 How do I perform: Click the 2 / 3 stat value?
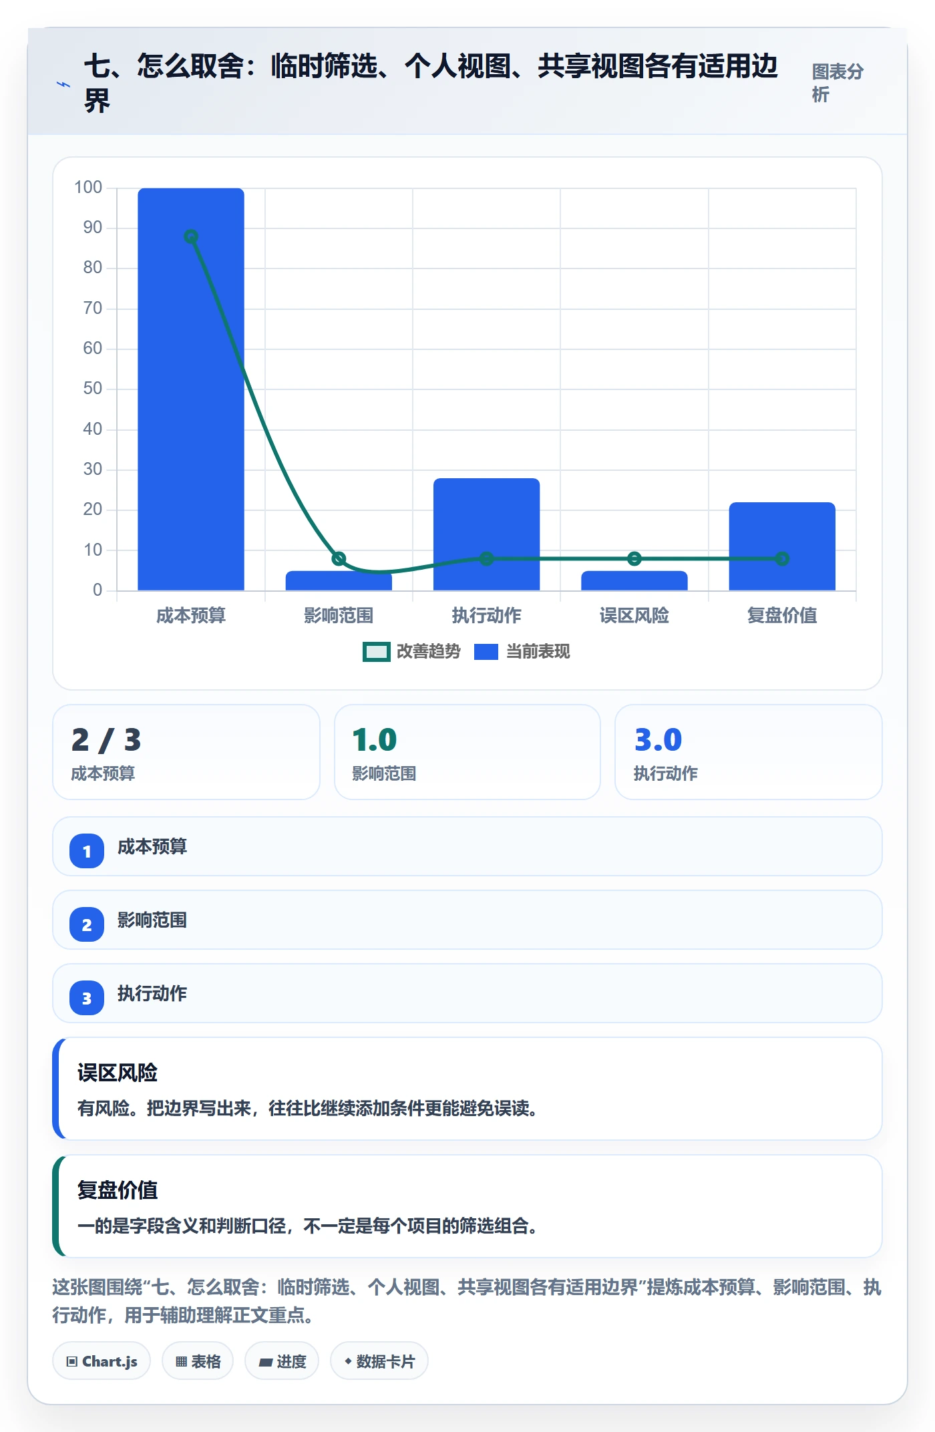point(106,739)
